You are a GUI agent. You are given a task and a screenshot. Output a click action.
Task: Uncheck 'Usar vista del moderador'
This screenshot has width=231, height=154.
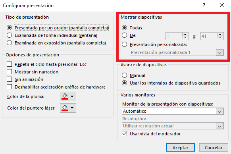click(x=125, y=134)
